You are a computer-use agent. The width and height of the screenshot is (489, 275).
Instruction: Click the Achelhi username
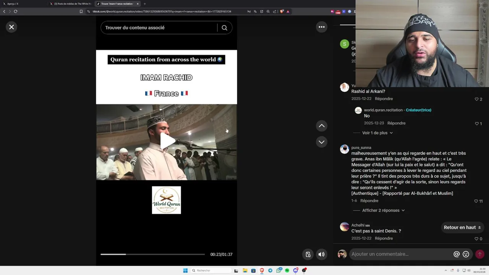pos(358,225)
